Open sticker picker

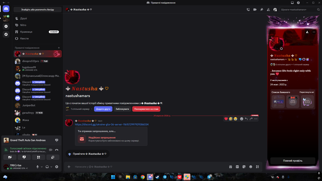(x=244, y=167)
